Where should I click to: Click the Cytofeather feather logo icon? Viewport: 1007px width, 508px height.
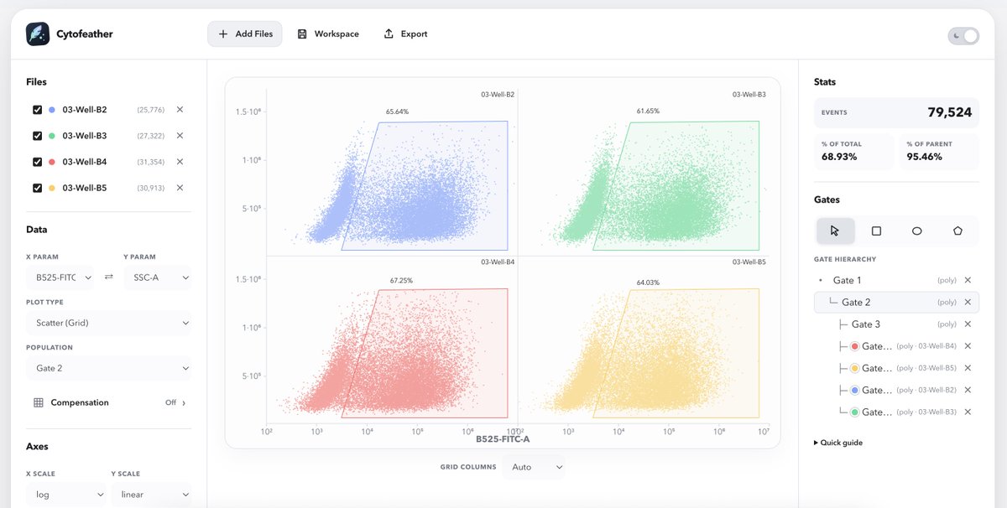coord(38,34)
